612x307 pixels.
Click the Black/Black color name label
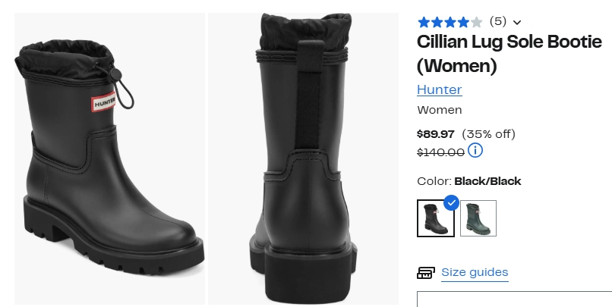pos(487,181)
